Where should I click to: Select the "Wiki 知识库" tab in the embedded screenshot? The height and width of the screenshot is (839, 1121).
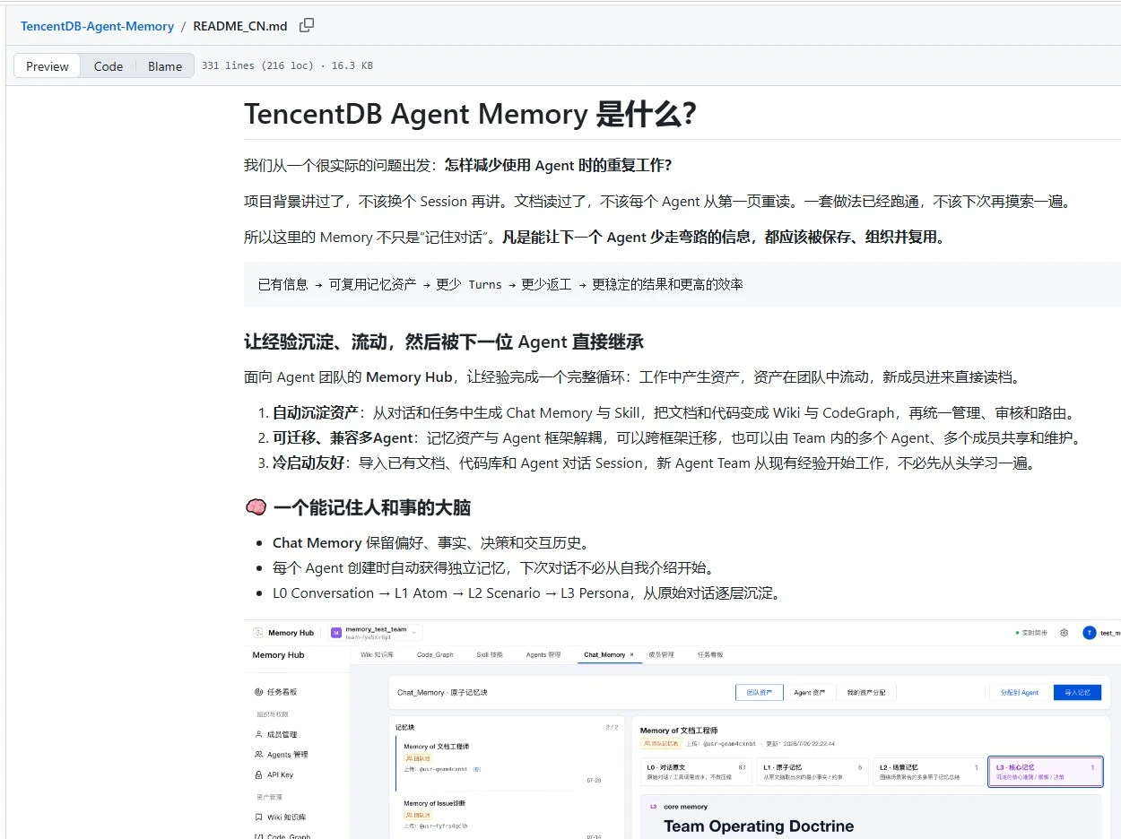(x=378, y=655)
